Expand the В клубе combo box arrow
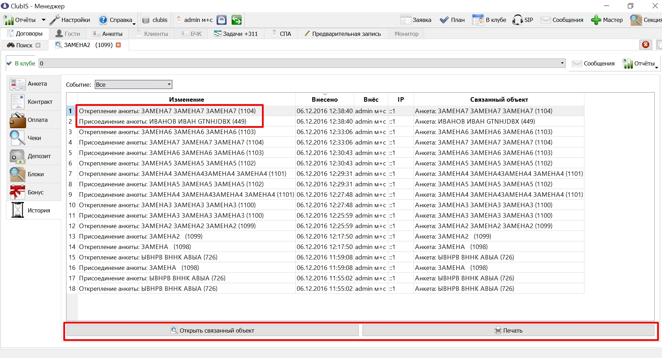662x358 pixels. (x=562, y=63)
